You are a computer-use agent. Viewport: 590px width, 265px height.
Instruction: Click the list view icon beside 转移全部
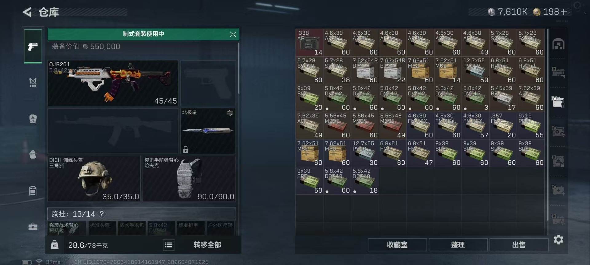169,245
